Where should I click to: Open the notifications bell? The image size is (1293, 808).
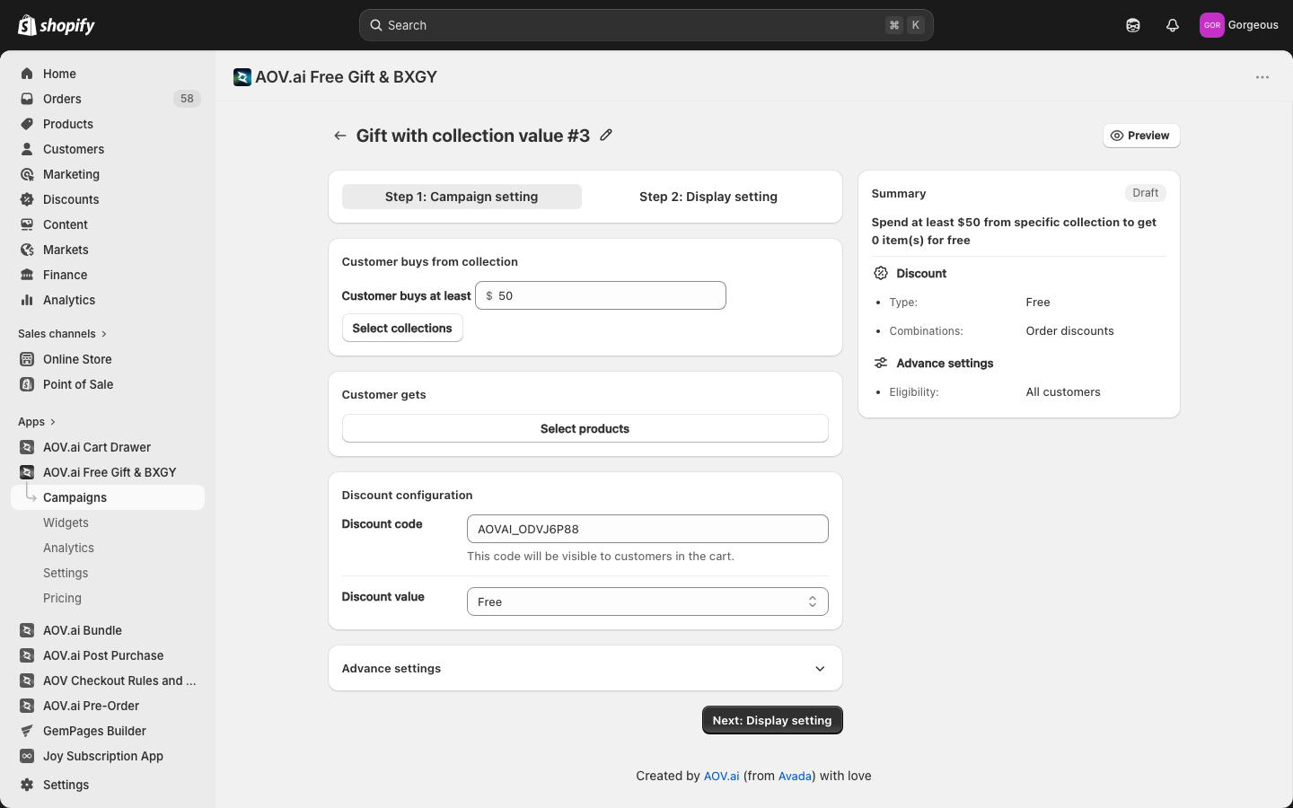point(1173,25)
